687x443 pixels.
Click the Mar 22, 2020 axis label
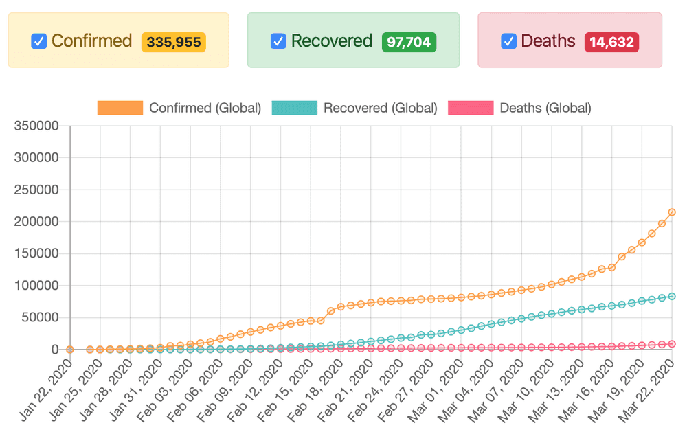click(646, 390)
